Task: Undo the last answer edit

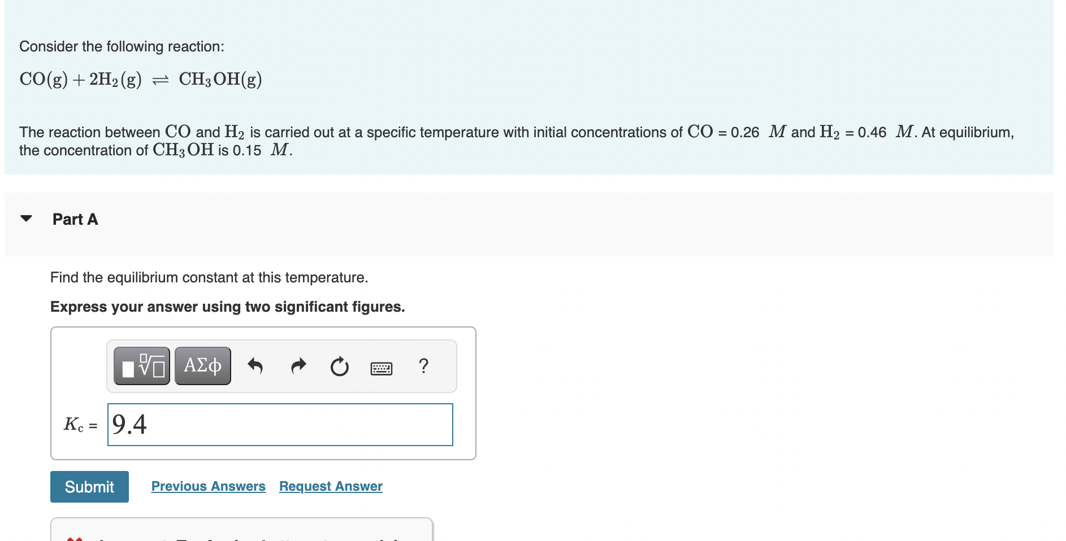Action: point(255,366)
